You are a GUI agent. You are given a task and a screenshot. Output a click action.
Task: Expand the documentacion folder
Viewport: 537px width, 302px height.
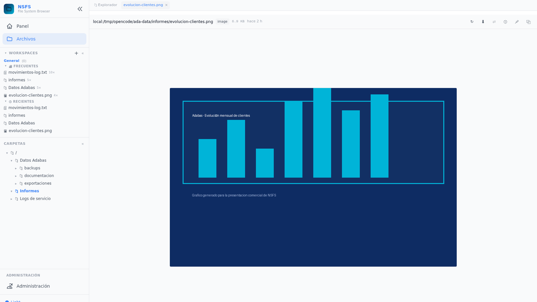click(16, 176)
